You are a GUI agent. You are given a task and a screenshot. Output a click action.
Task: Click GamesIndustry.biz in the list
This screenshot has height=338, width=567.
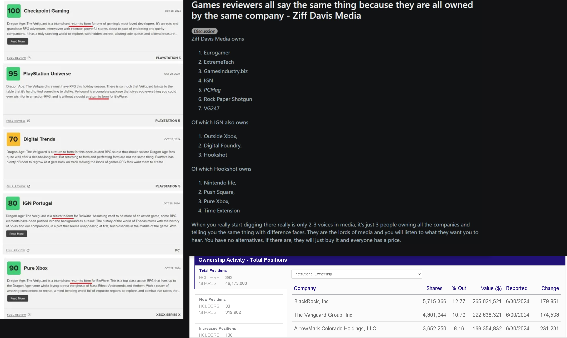pyautogui.click(x=226, y=71)
